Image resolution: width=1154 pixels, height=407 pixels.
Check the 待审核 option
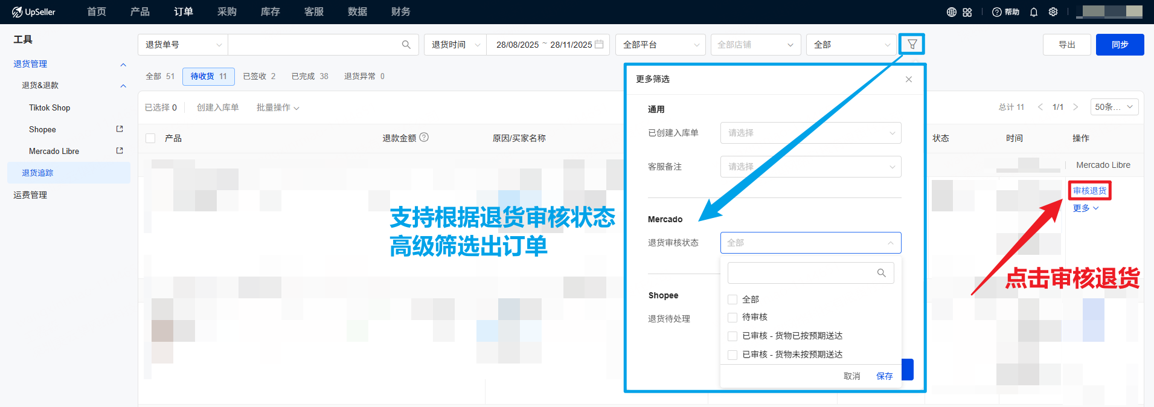tap(732, 318)
